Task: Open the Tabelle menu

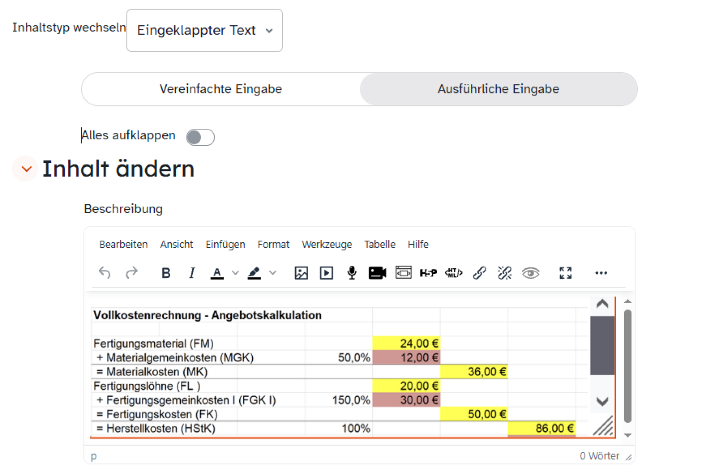Action: click(379, 244)
